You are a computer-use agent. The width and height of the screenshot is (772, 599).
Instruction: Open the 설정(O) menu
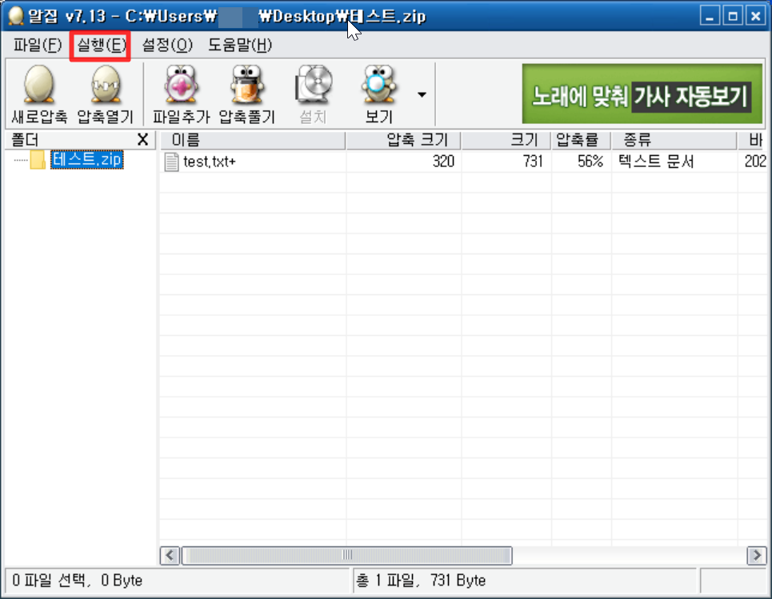click(x=167, y=46)
